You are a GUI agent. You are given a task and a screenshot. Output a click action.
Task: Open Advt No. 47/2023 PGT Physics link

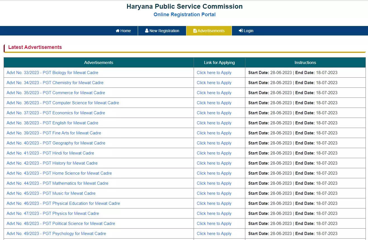[53, 213]
